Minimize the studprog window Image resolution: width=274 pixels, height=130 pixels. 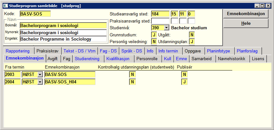(x=257, y=6)
